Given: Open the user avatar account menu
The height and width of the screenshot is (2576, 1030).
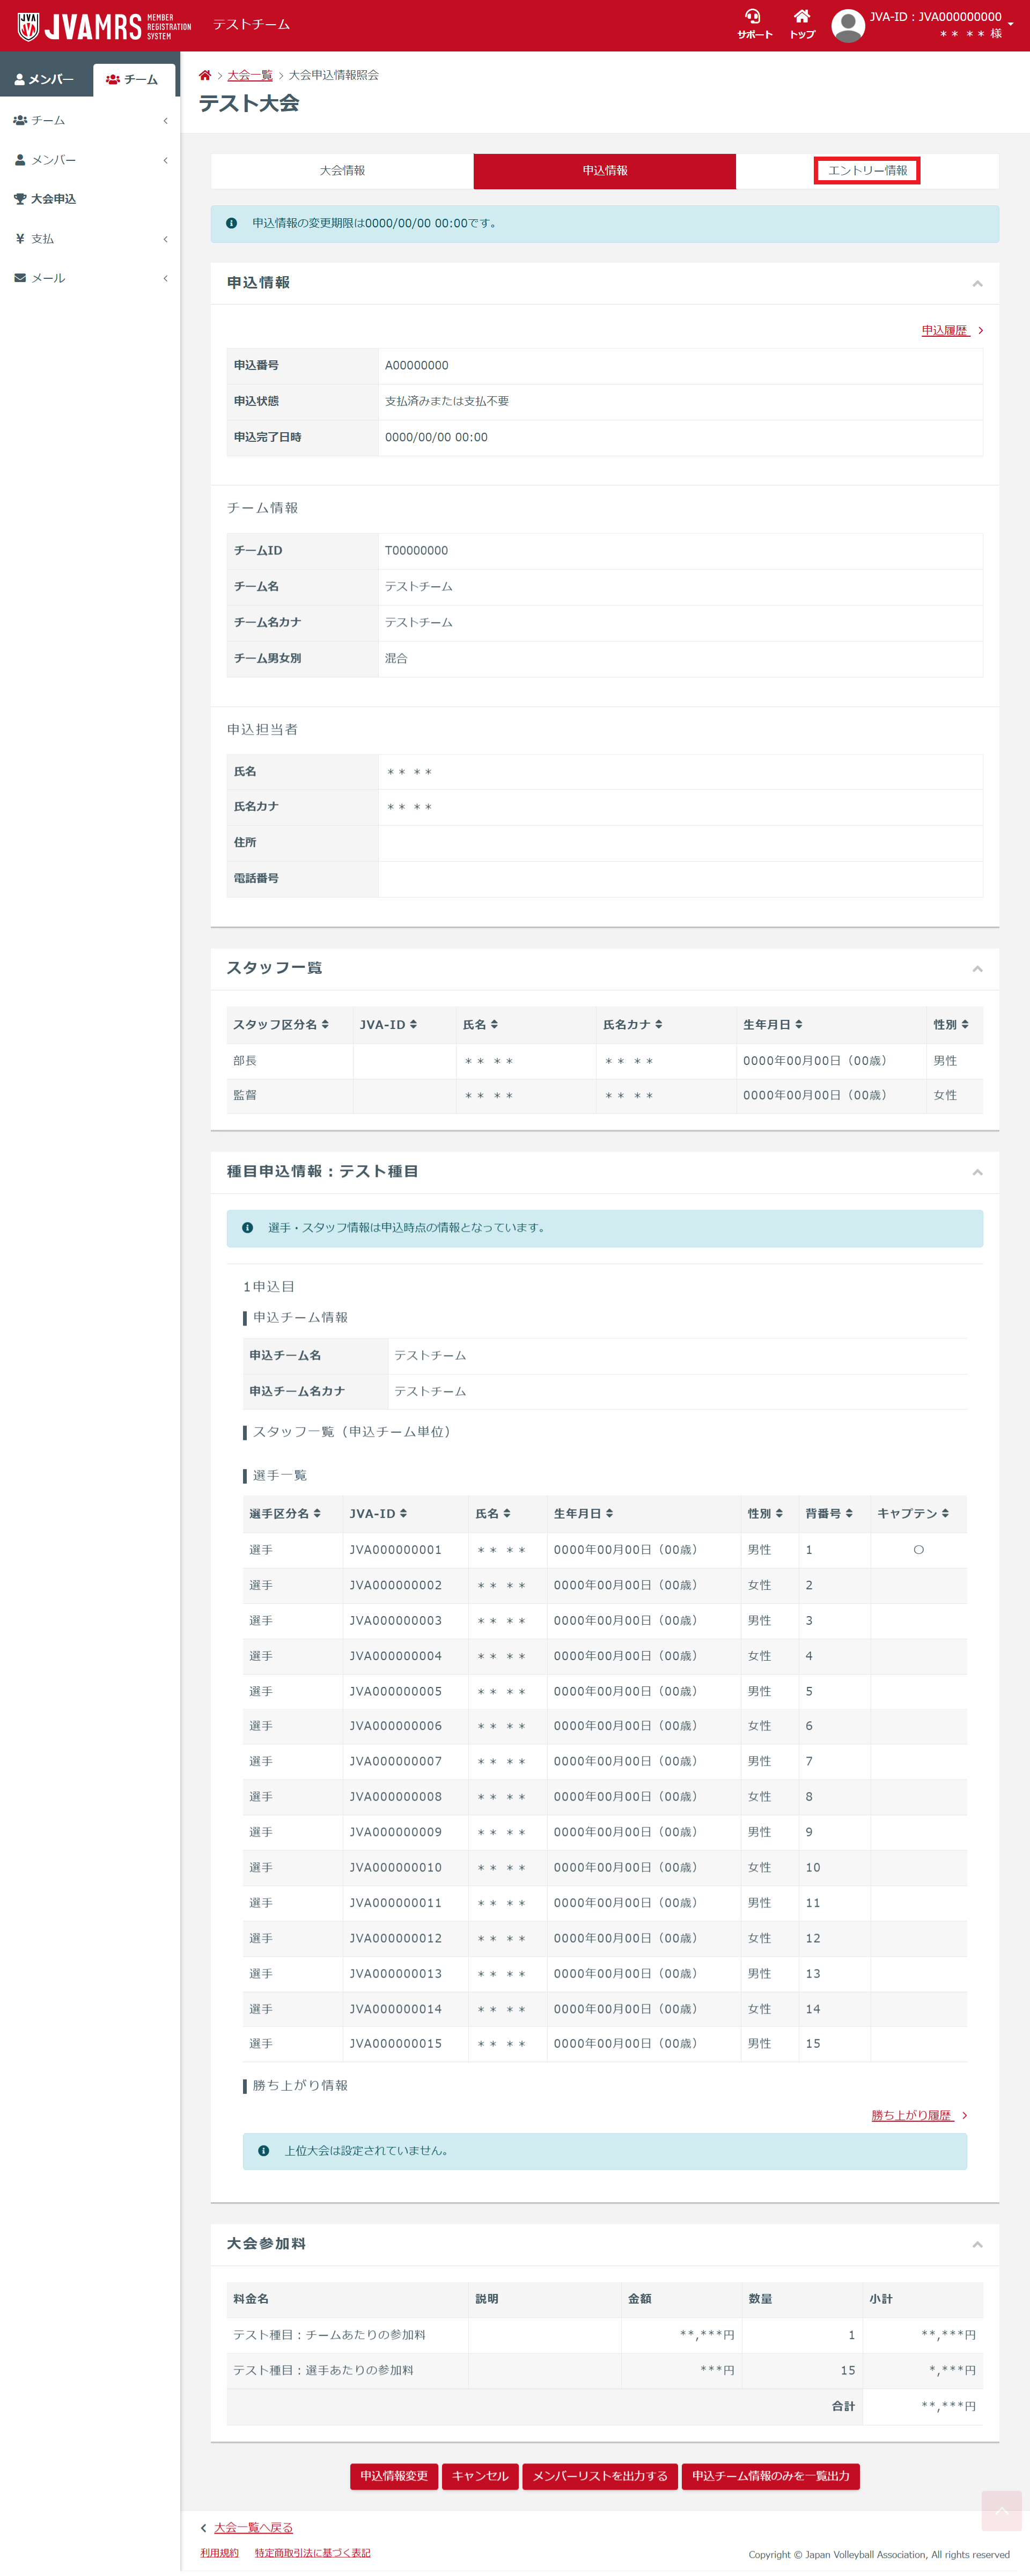Looking at the screenshot, I should [848, 25].
